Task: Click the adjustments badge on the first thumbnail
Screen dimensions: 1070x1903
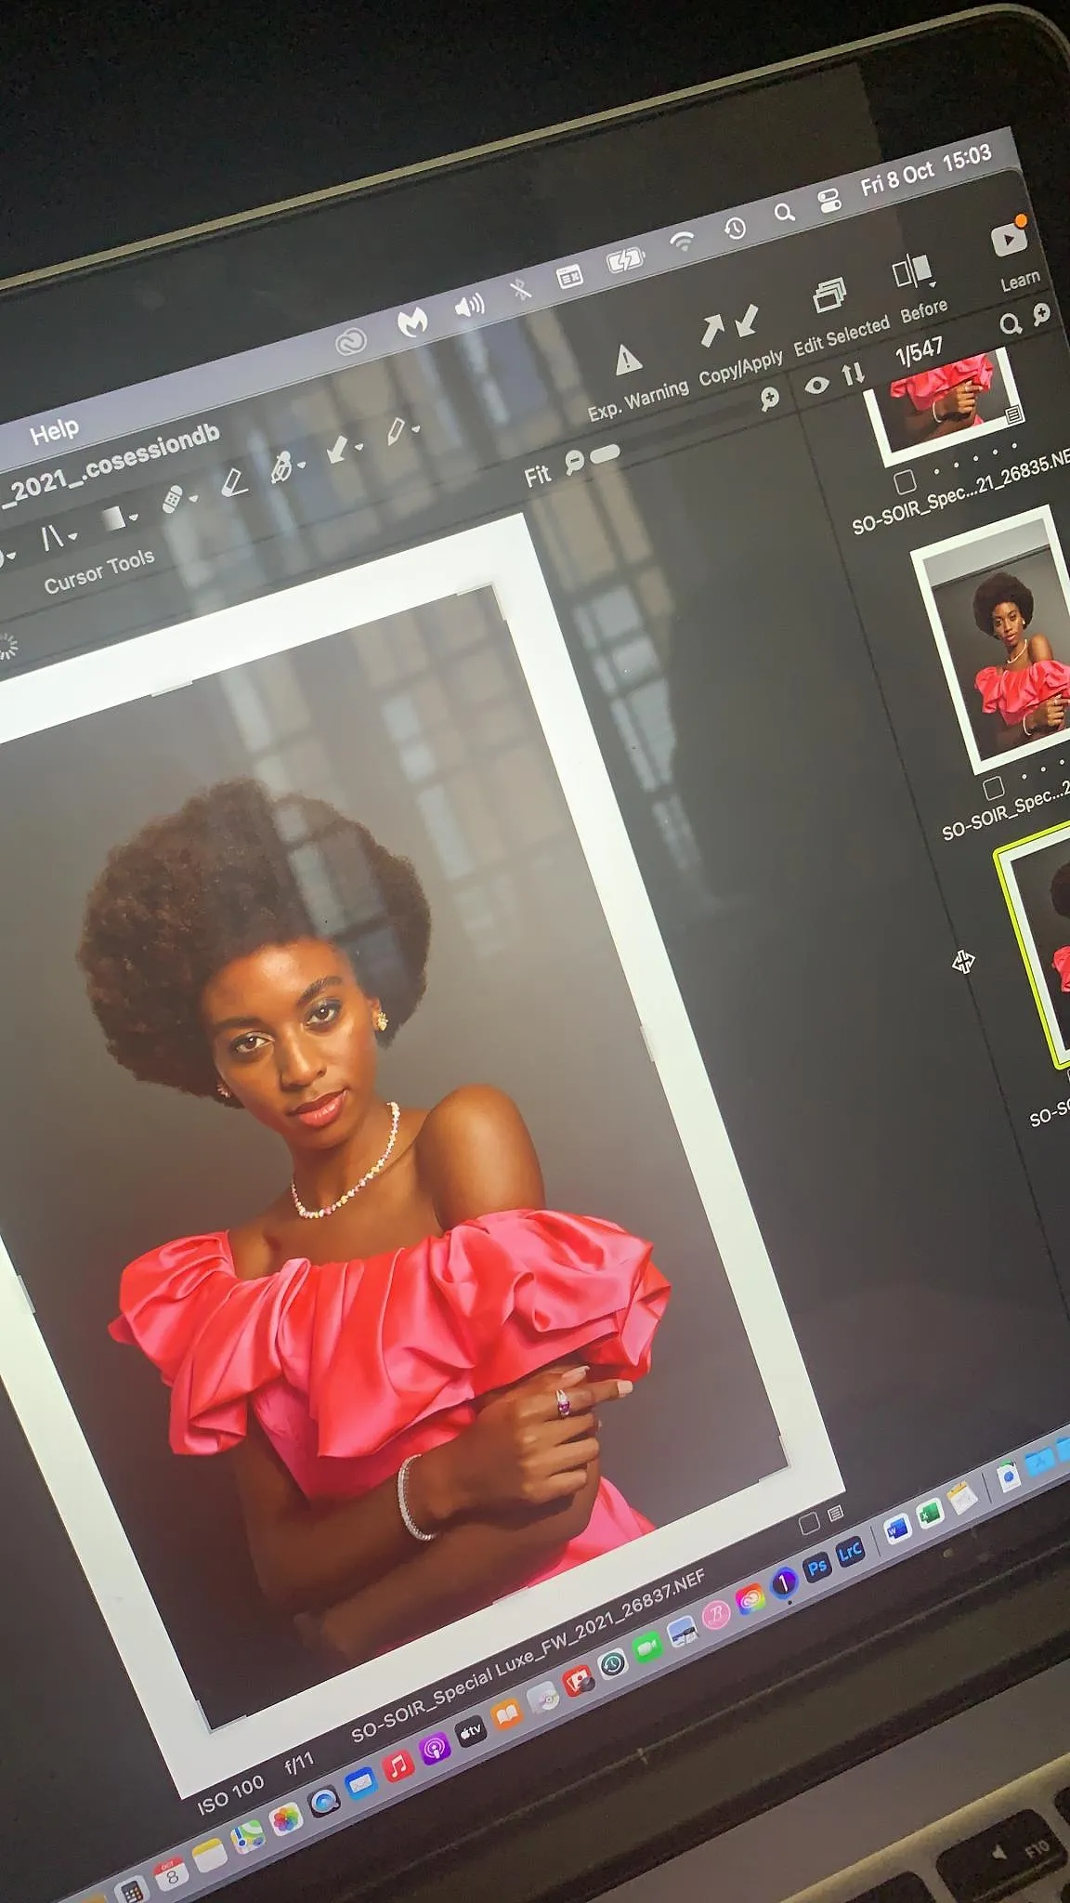Action: 1013,413
